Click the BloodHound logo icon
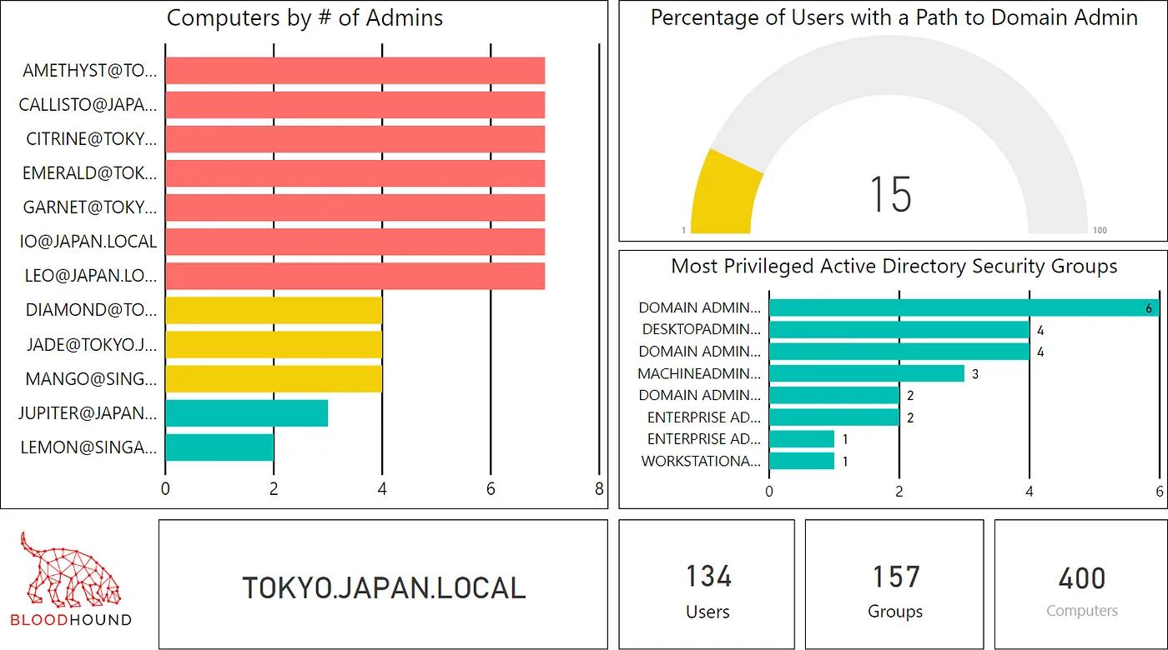This screenshot has width=1168, height=650. click(x=71, y=579)
